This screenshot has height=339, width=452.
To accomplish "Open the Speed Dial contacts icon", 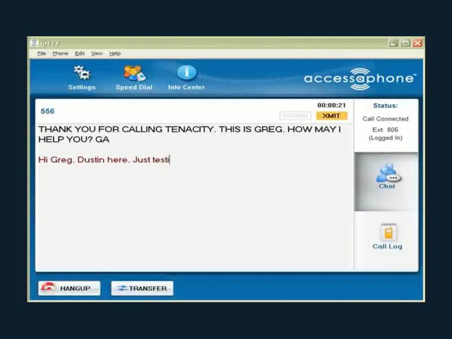I will (134, 73).
